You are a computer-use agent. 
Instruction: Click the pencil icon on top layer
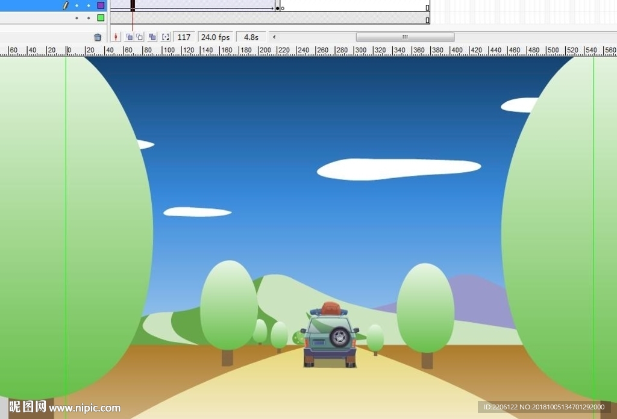pos(66,5)
